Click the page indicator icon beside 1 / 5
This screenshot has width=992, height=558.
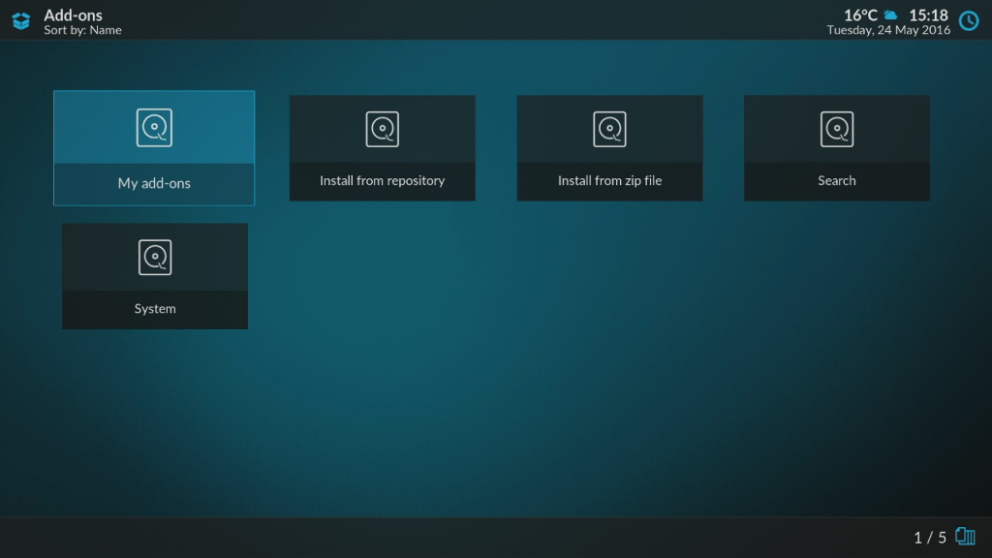click(966, 537)
